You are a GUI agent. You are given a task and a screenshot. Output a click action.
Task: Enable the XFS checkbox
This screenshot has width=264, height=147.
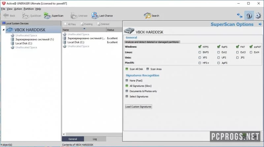pos(200,58)
